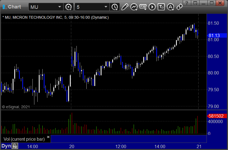Click the 79.00 price axis label

tap(213, 106)
